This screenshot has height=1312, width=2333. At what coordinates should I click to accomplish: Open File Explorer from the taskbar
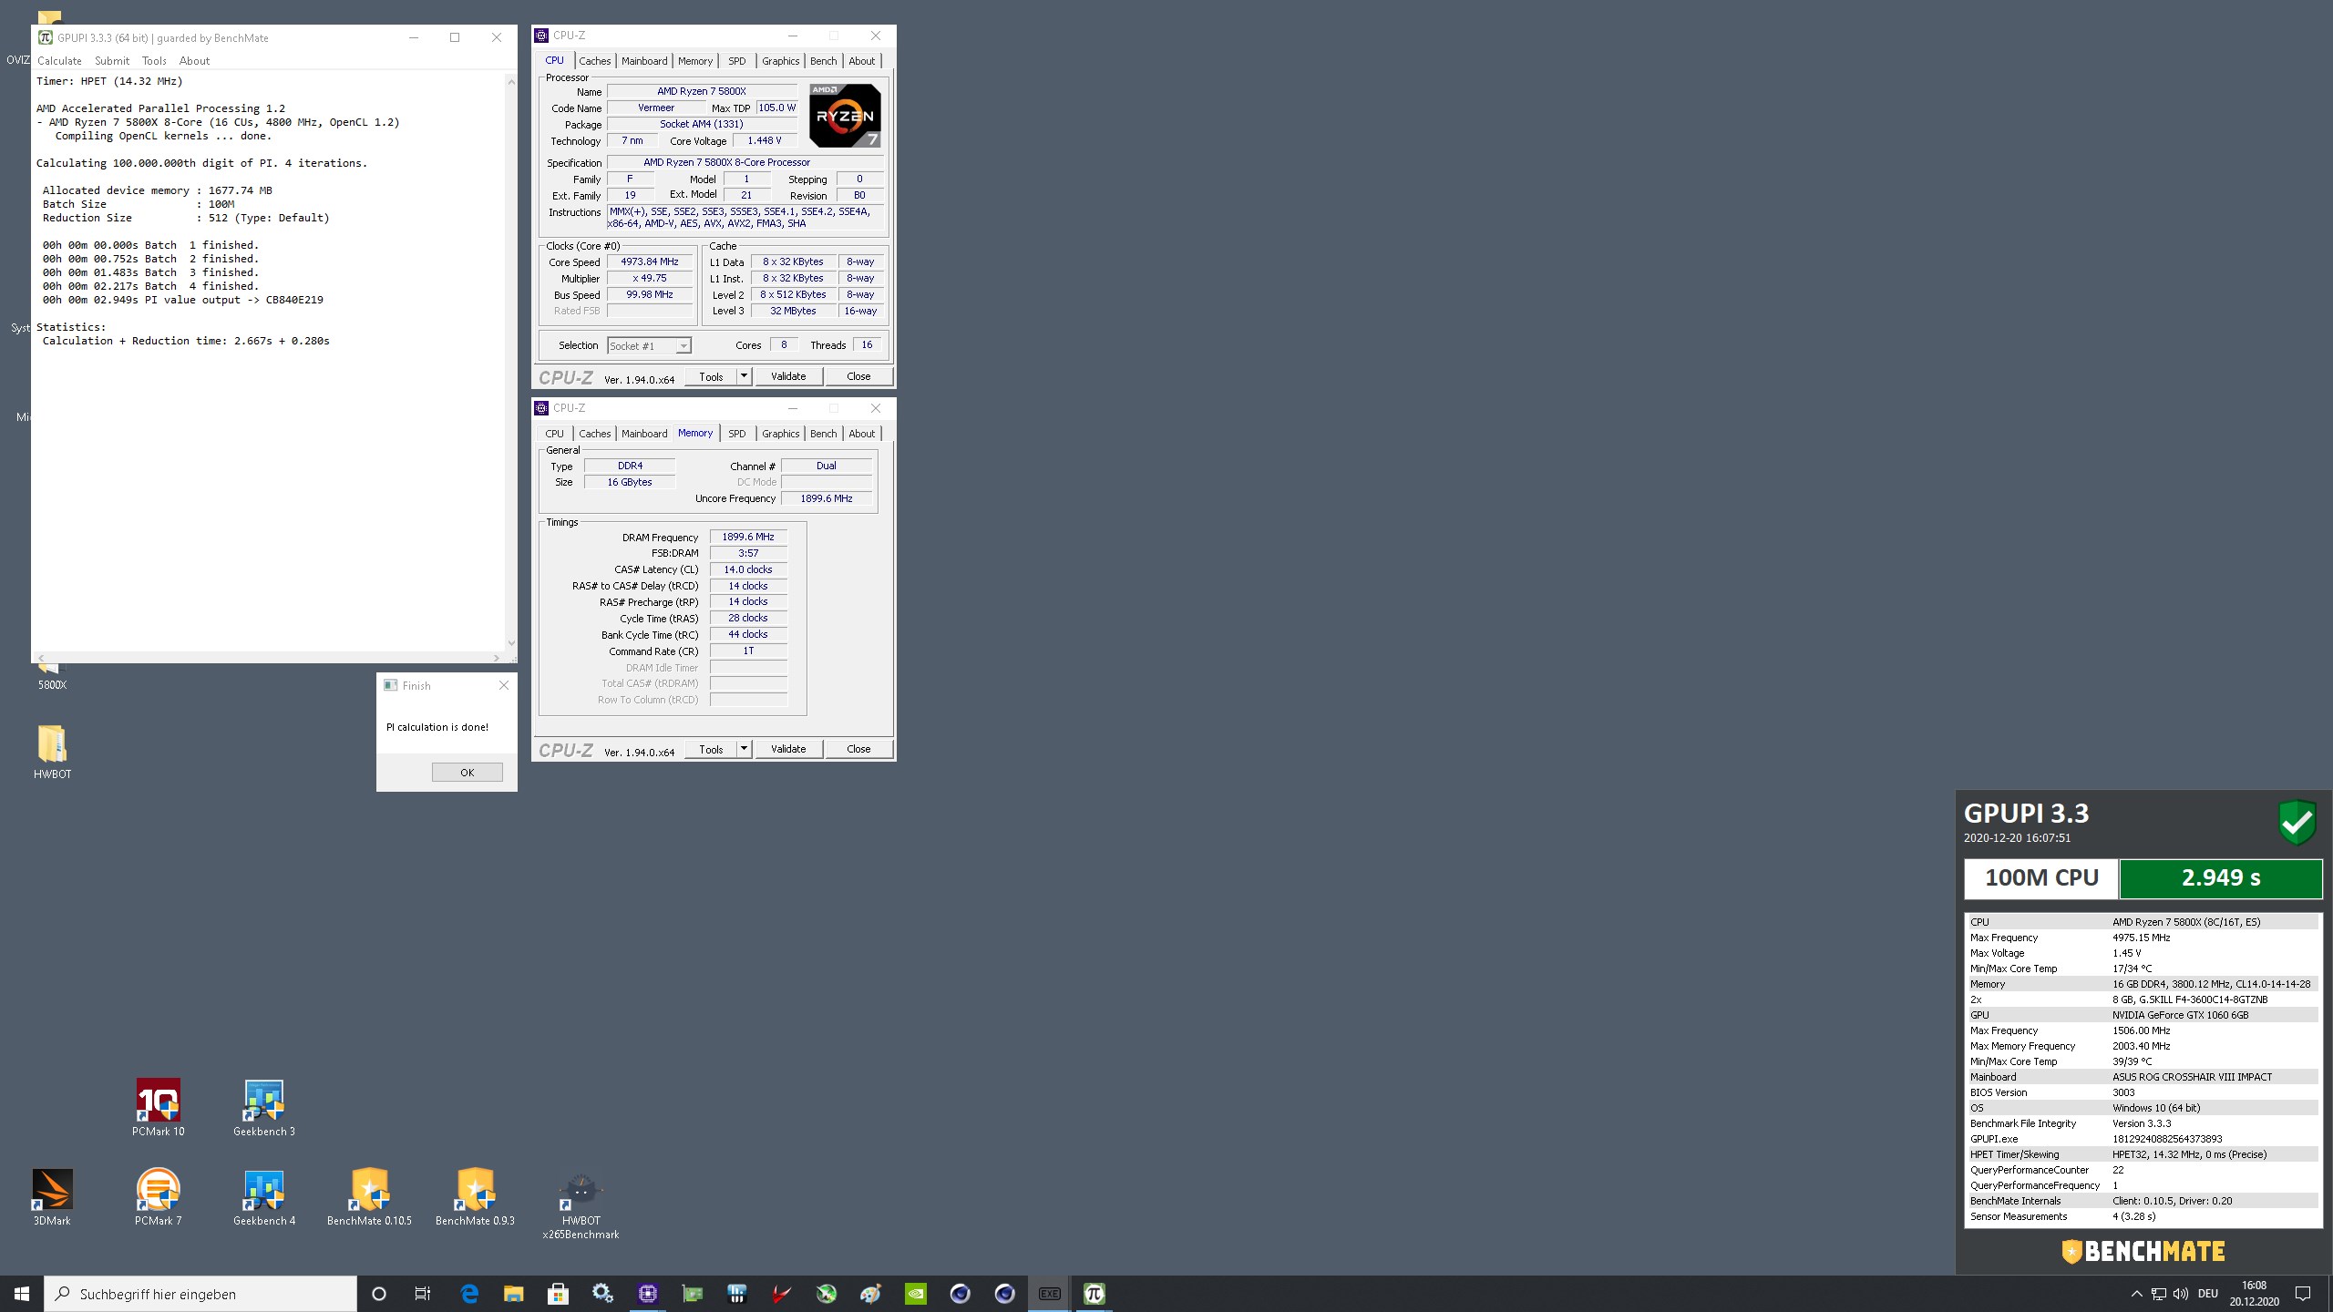514,1294
